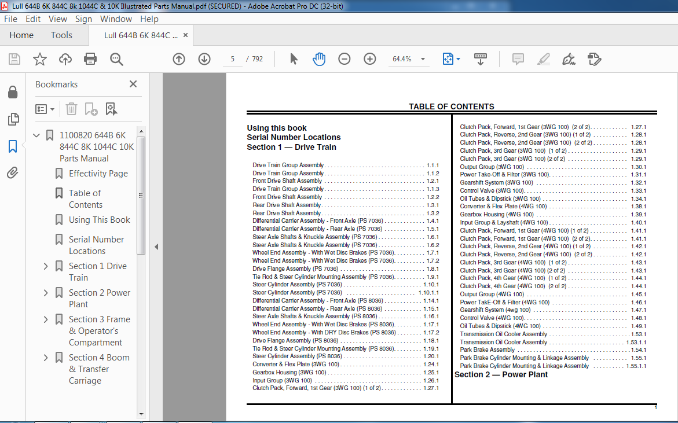Image resolution: width=678 pixels, height=423 pixels.
Task: Select the Highlight text pen tool
Action: pyautogui.click(x=544, y=59)
